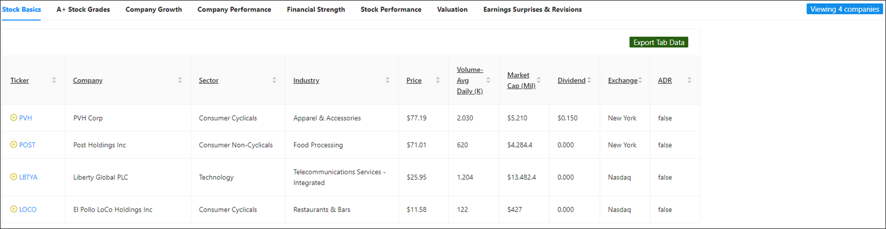Screen dimensions: 886x229
Task: Expand LBTYA row plus icon
Action: (13, 177)
